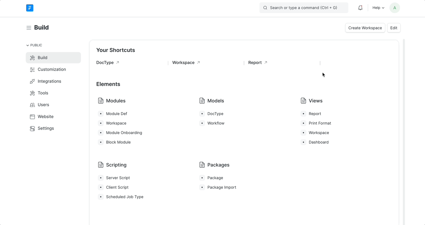Click the Integrations plug icon

tap(32, 81)
